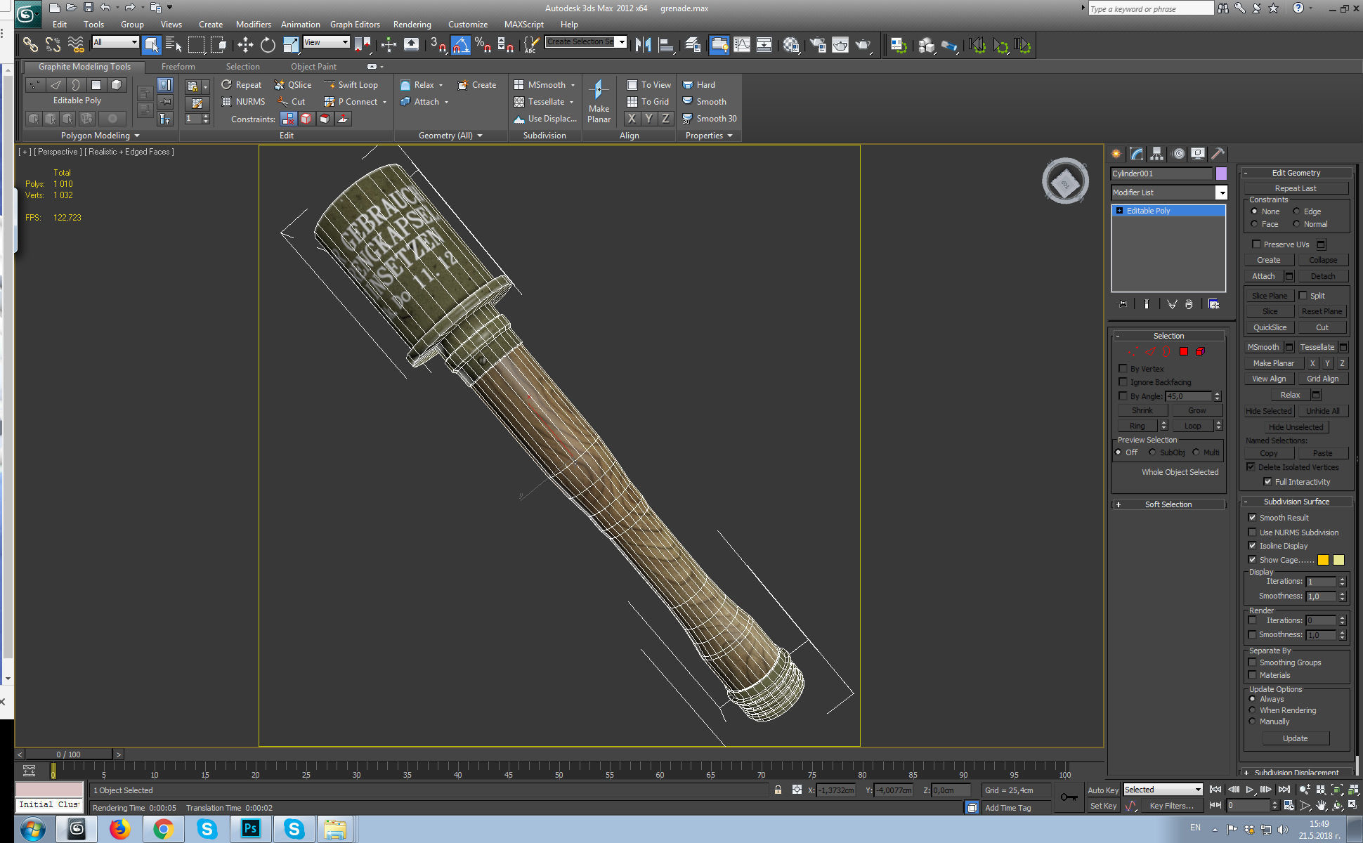Viewport: 1363px width, 843px height.
Task: Click the Update button
Action: pyautogui.click(x=1295, y=738)
